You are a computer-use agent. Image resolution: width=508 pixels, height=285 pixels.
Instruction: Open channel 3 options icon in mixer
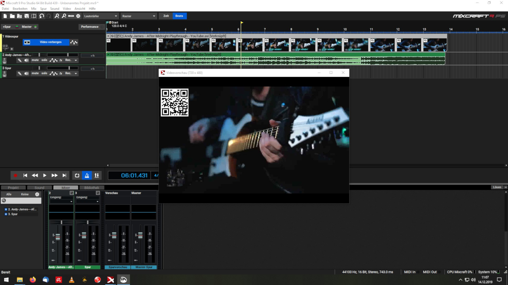tap(98, 193)
